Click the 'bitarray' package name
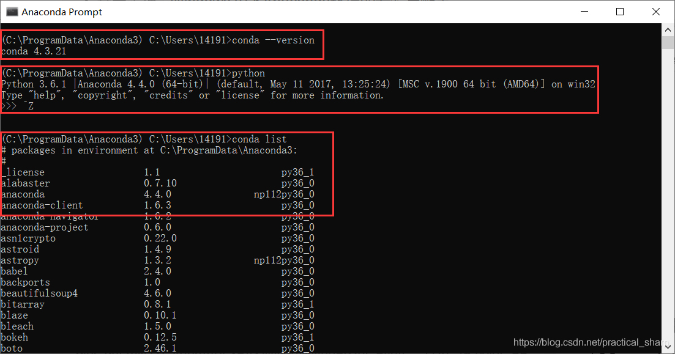This screenshot has height=354, width=675. [23, 304]
